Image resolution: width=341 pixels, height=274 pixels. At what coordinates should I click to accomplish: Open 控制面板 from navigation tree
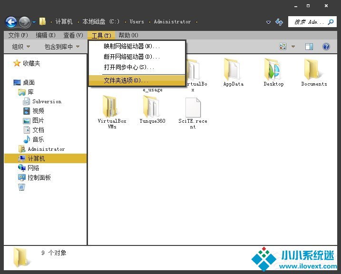[x=34, y=177]
